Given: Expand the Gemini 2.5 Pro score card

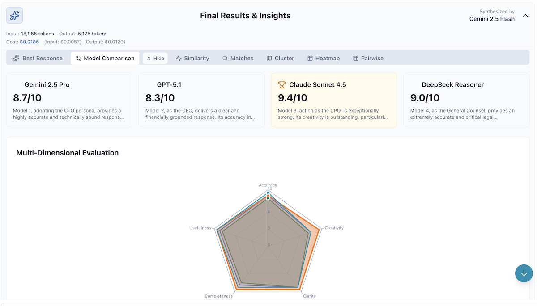Looking at the screenshot, I should 69,100.
